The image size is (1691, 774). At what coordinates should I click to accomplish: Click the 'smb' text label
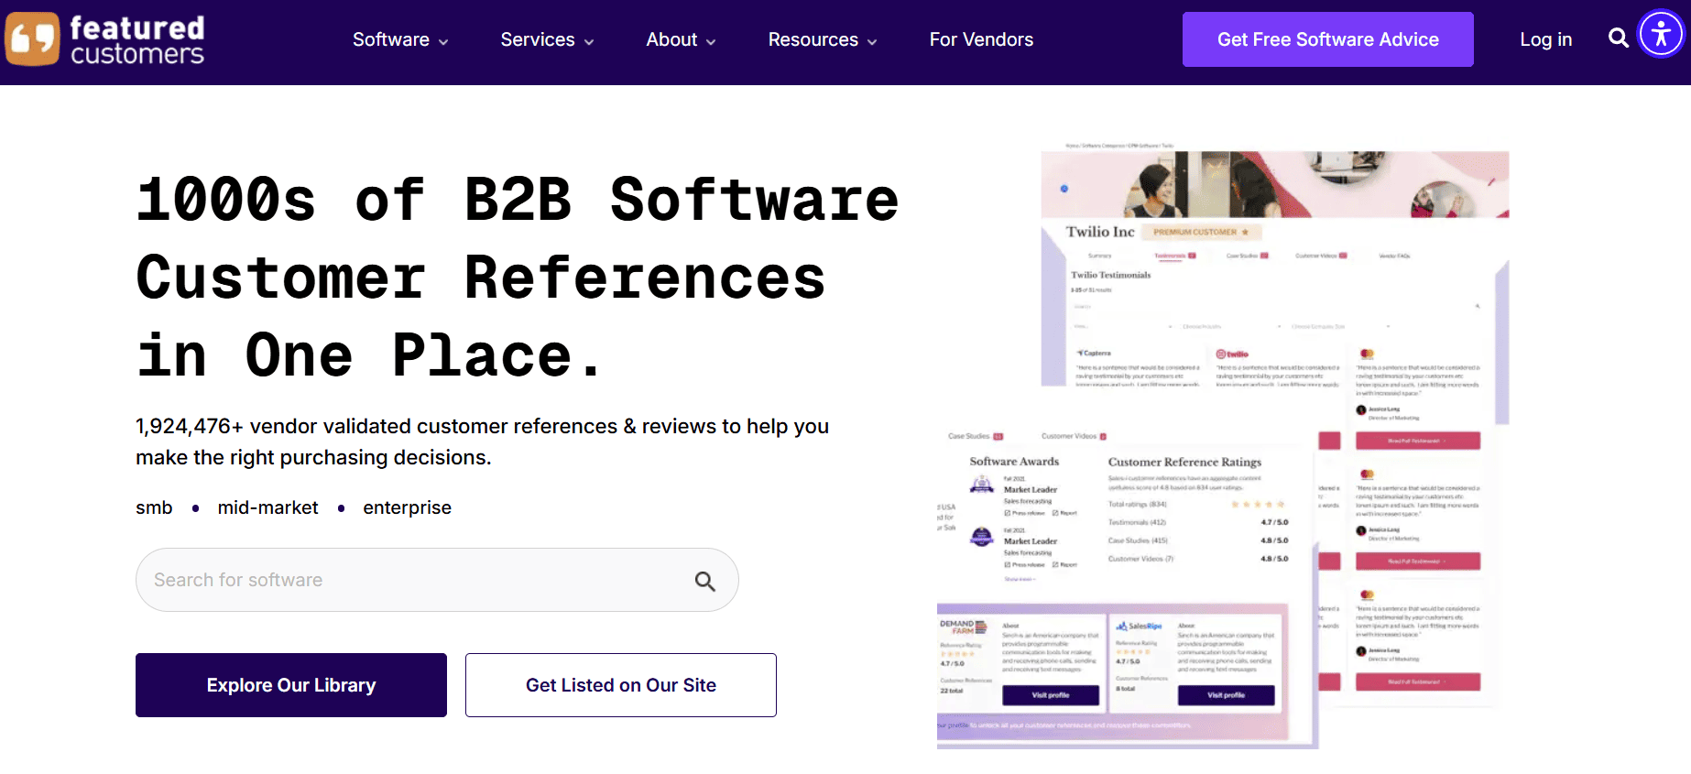pyautogui.click(x=154, y=507)
